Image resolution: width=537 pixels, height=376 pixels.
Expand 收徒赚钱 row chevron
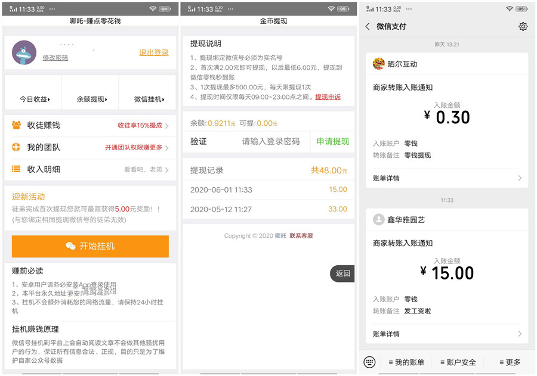[167, 126]
